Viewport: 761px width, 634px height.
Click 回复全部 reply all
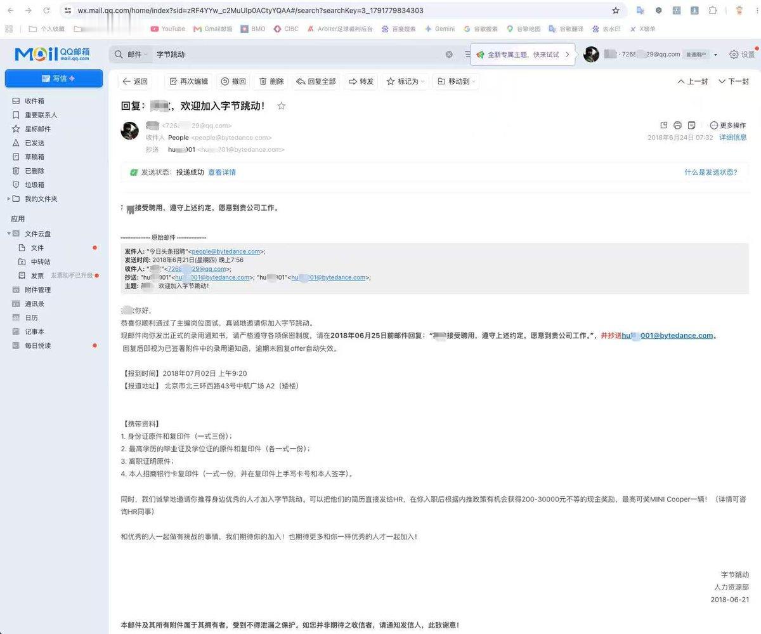coord(316,81)
